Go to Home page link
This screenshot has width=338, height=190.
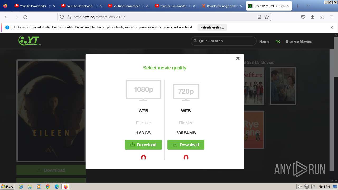(x=264, y=41)
